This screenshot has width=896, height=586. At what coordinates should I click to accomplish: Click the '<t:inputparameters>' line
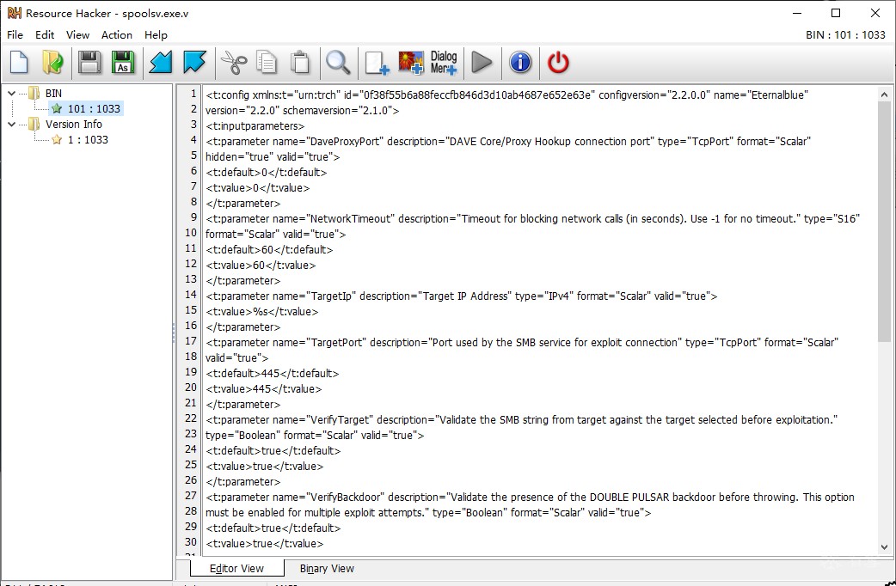[x=255, y=125]
